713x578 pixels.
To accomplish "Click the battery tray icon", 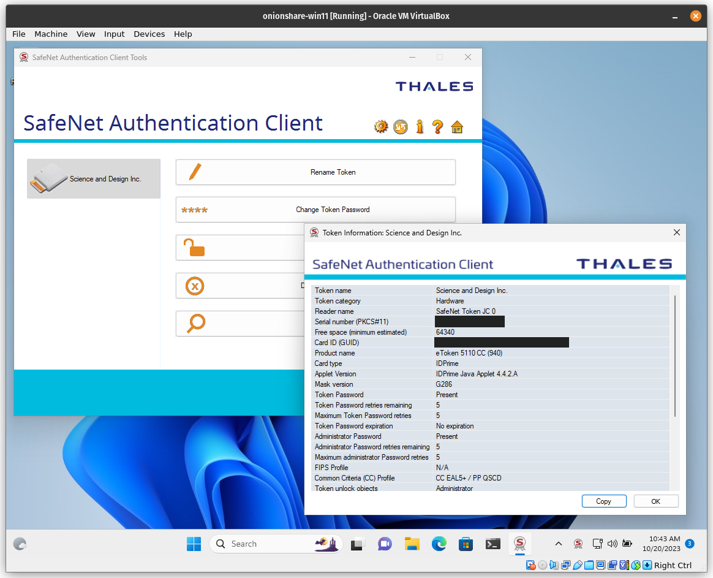I will [x=627, y=544].
